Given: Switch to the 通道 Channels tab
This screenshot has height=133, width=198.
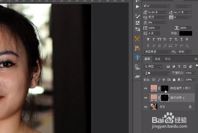Looking at the screenshot, I should click(157, 59).
